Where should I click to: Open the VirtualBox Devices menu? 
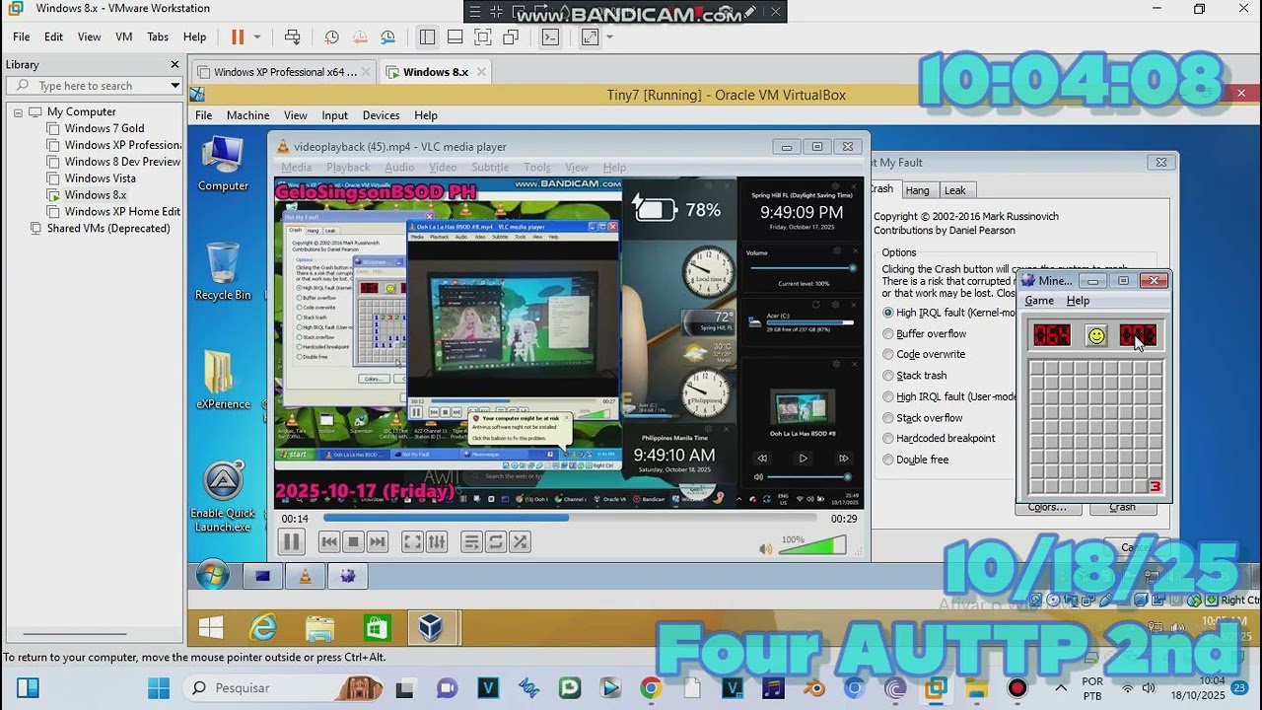click(381, 115)
